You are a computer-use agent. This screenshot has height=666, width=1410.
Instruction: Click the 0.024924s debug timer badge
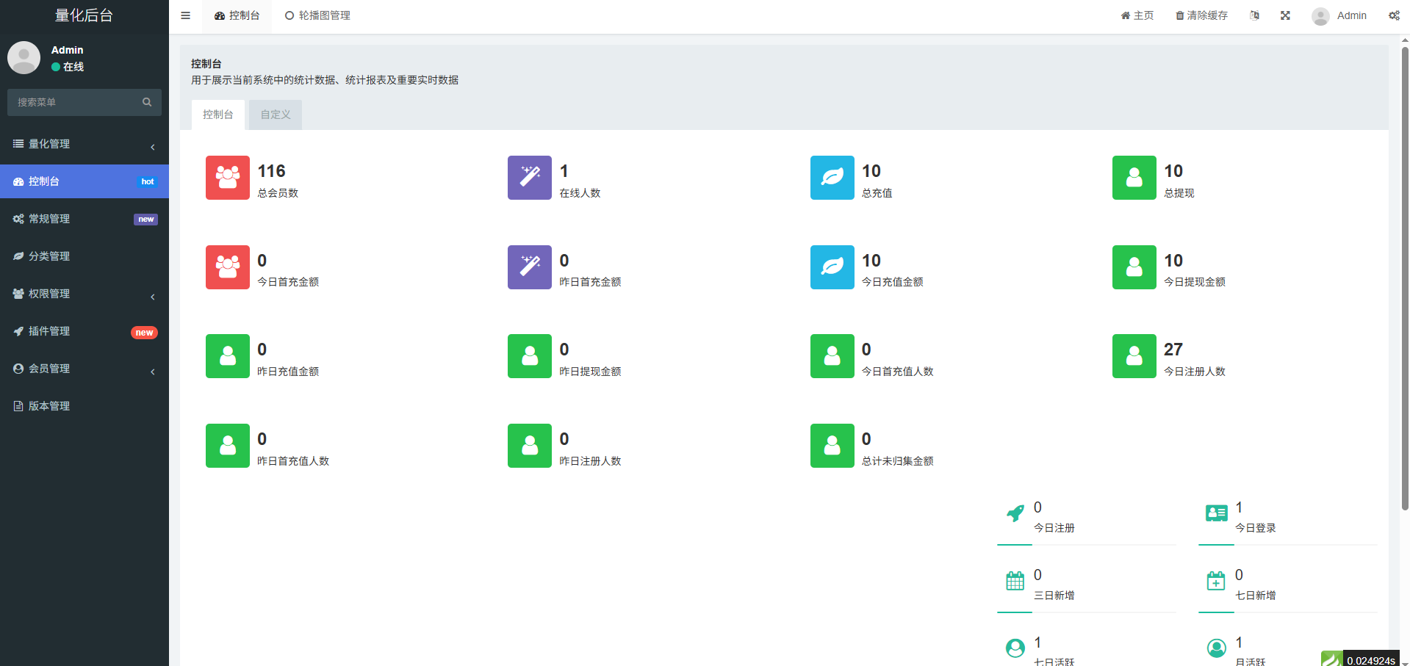(1371, 659)
